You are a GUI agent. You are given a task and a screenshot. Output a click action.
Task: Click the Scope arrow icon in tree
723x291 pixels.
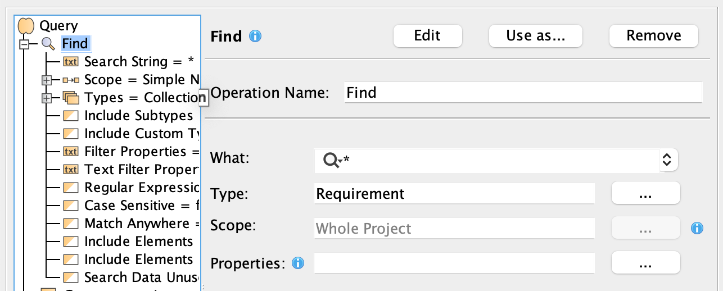pyautogui.click(x=71, y=80)
